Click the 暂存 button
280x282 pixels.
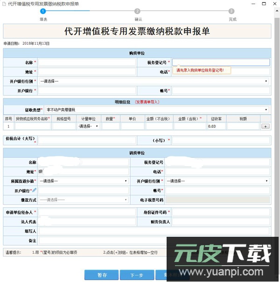point(101,275)
